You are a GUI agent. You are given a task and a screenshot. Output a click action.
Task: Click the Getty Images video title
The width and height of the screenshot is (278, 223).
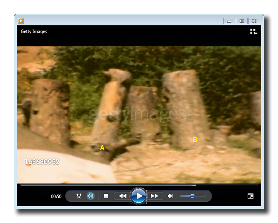[x=34, y=32]
